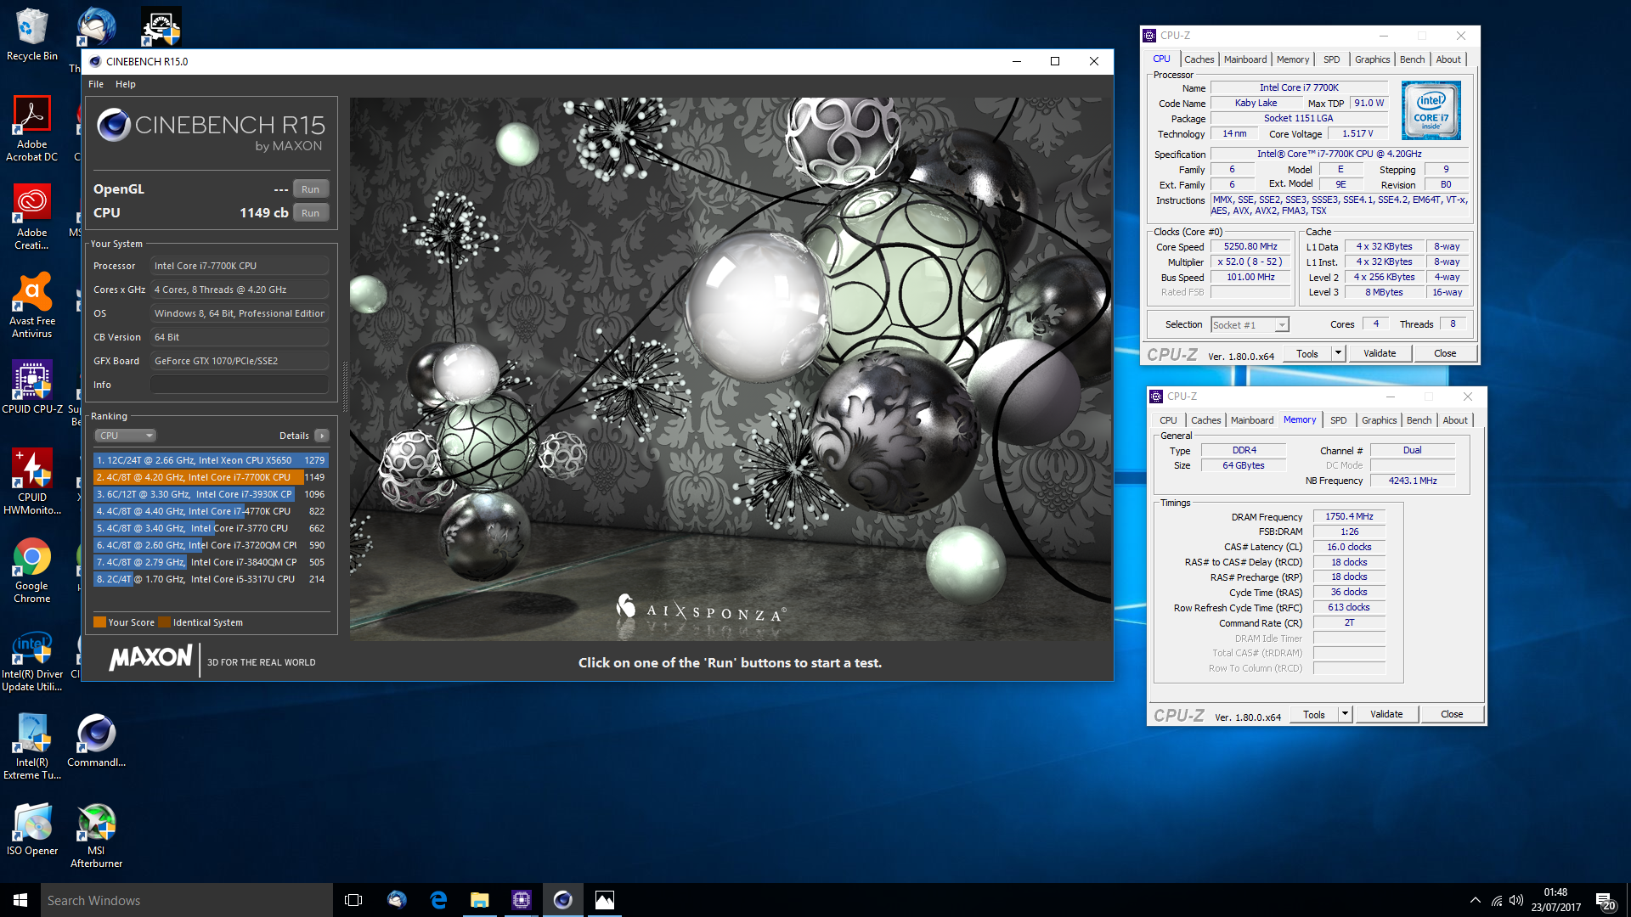
Task: Open Avast Free Antivirus icon
Action: (x=31, y=306)
